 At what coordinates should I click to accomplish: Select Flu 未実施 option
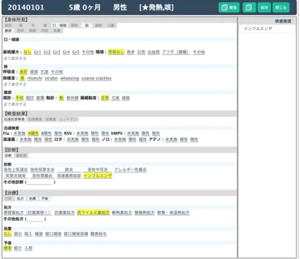coord(19,133)
